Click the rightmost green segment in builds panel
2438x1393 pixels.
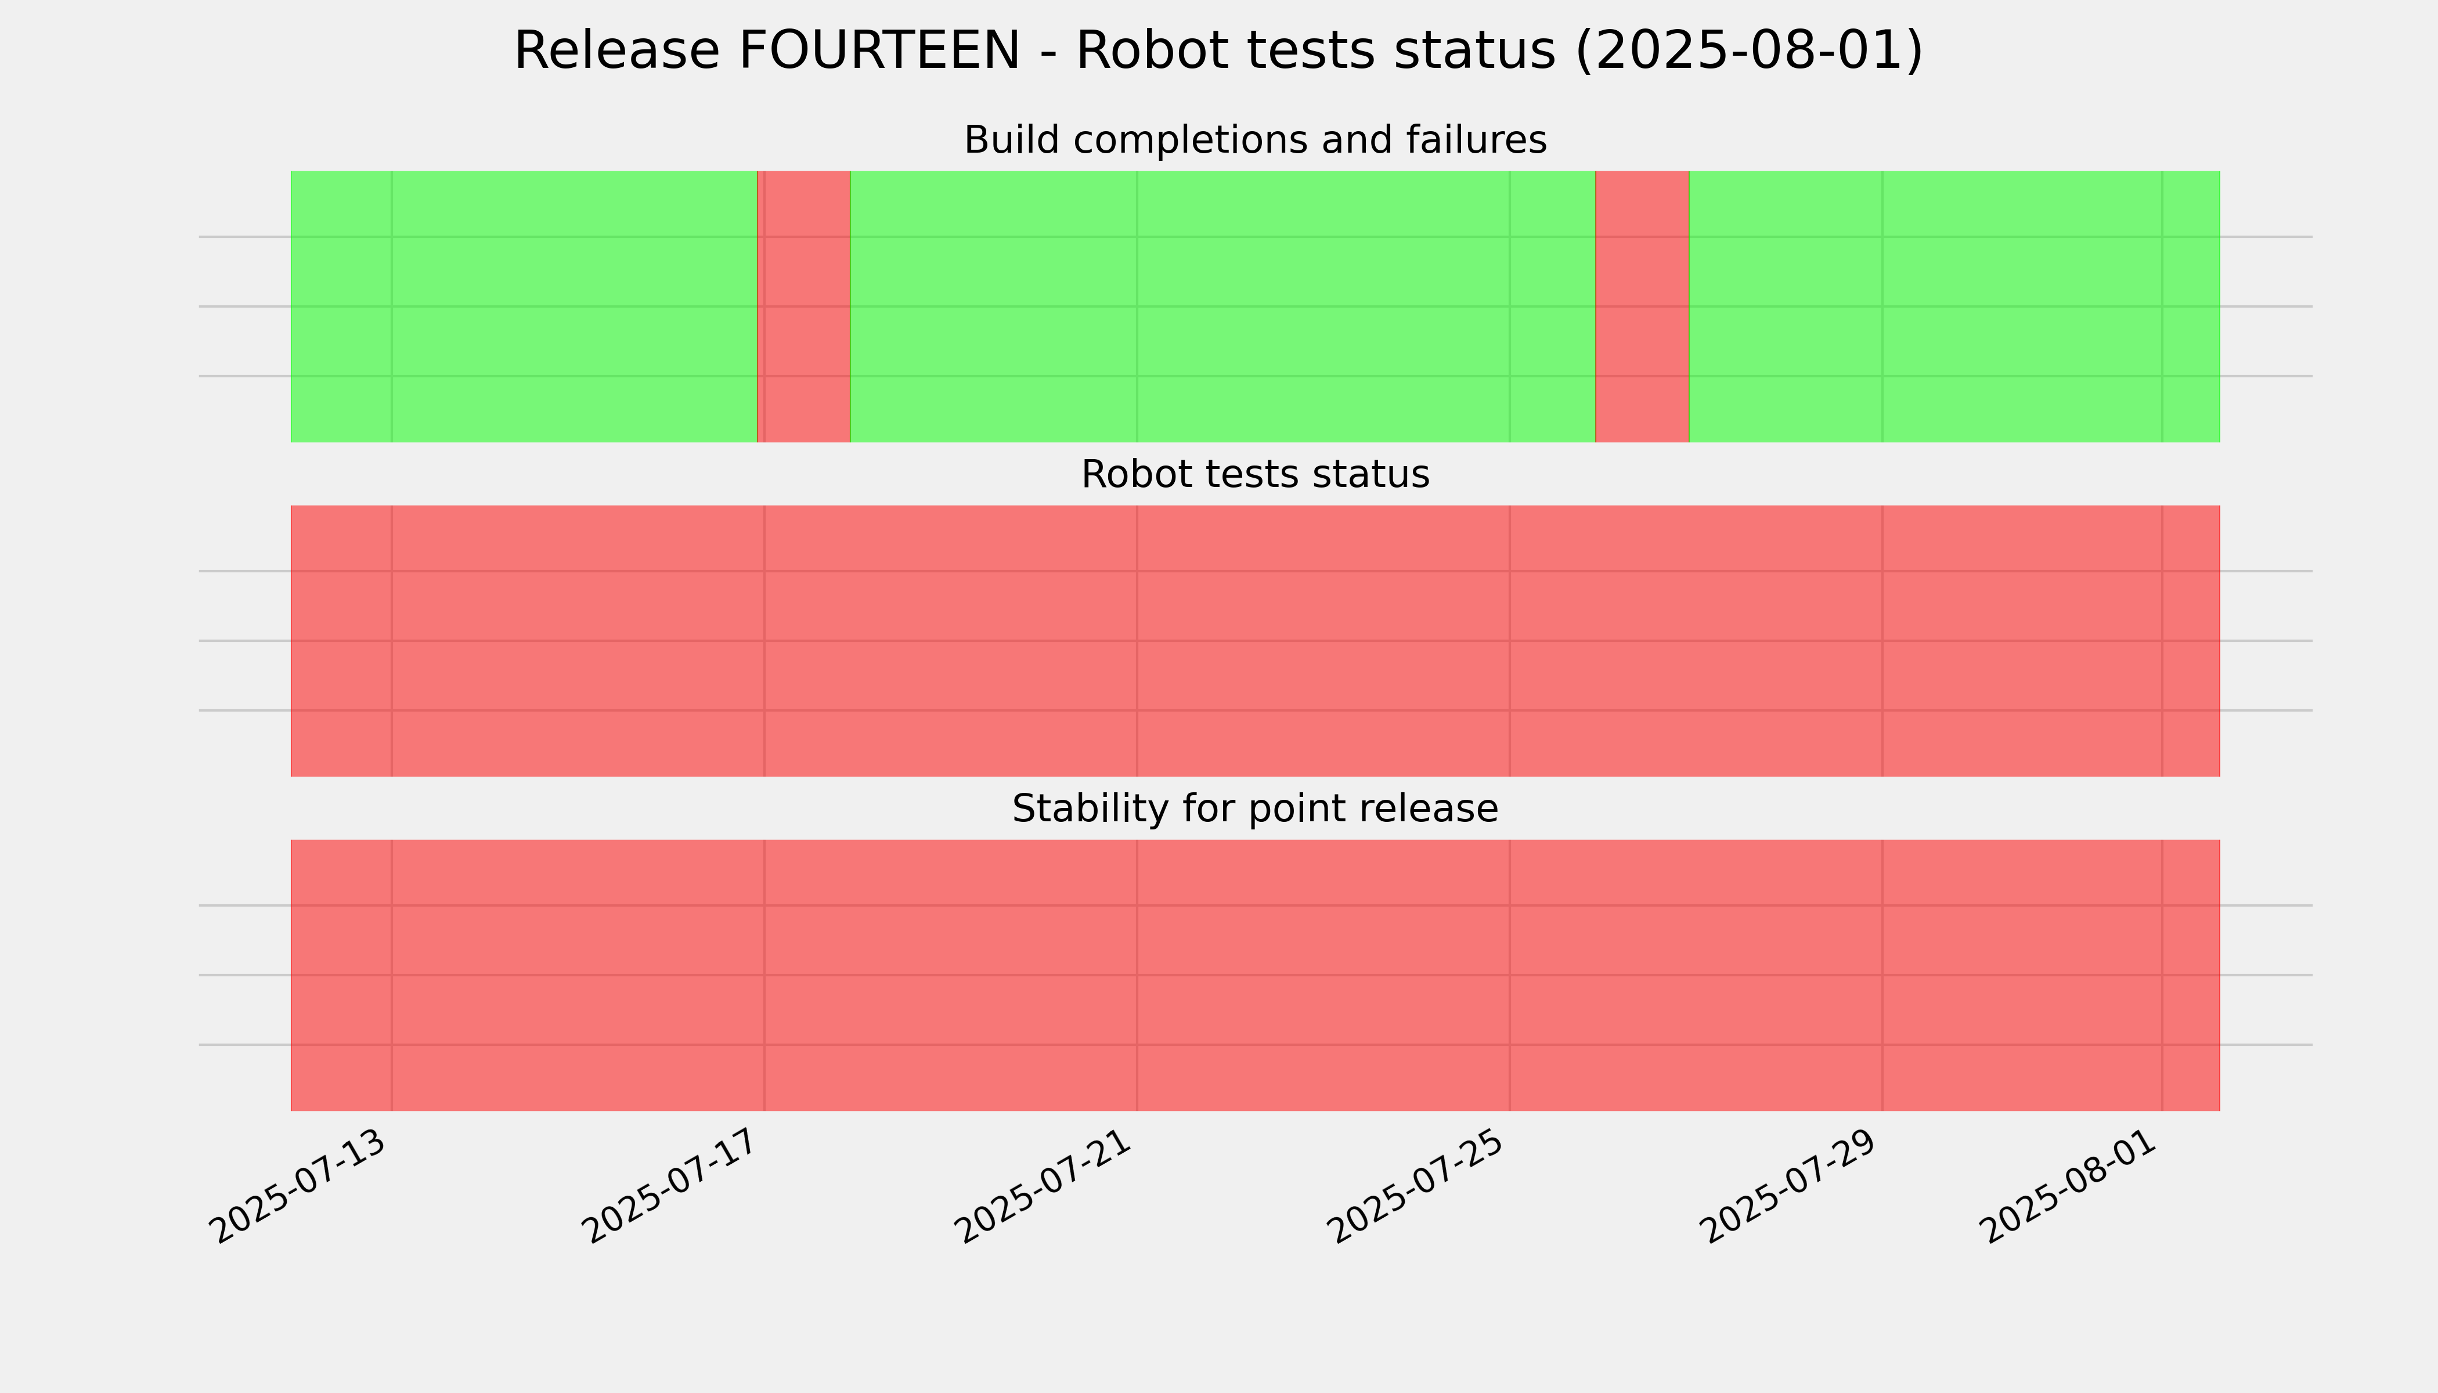[x=1955, y=306]
